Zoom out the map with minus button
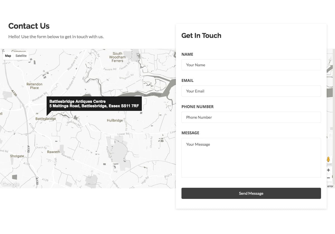Screen dimensions: 335x234 (x=329, y=177)
